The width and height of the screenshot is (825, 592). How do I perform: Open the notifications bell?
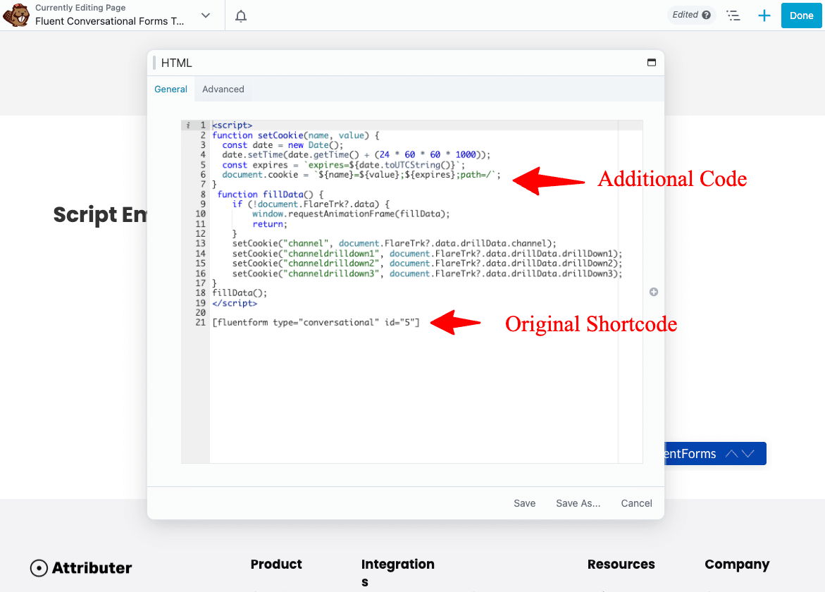coord(240,16)
